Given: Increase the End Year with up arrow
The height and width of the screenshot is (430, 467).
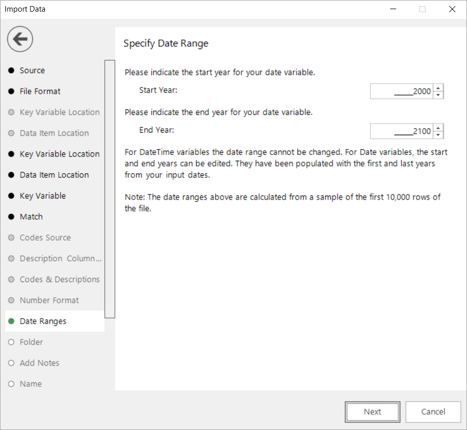Looking at the screenshot, I should click(438, 128).
